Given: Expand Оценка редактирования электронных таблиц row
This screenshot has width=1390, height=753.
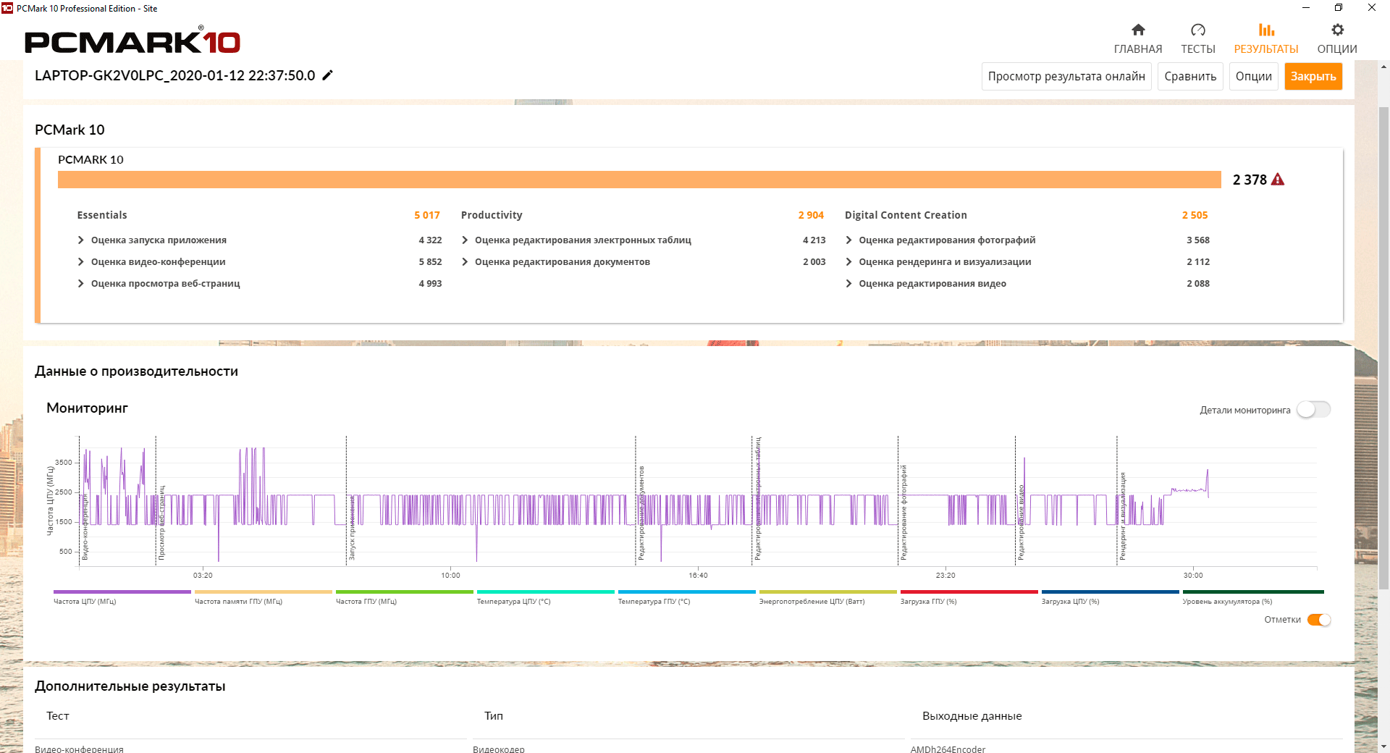Looking at the screenshot, I should [x=465, y=240].
